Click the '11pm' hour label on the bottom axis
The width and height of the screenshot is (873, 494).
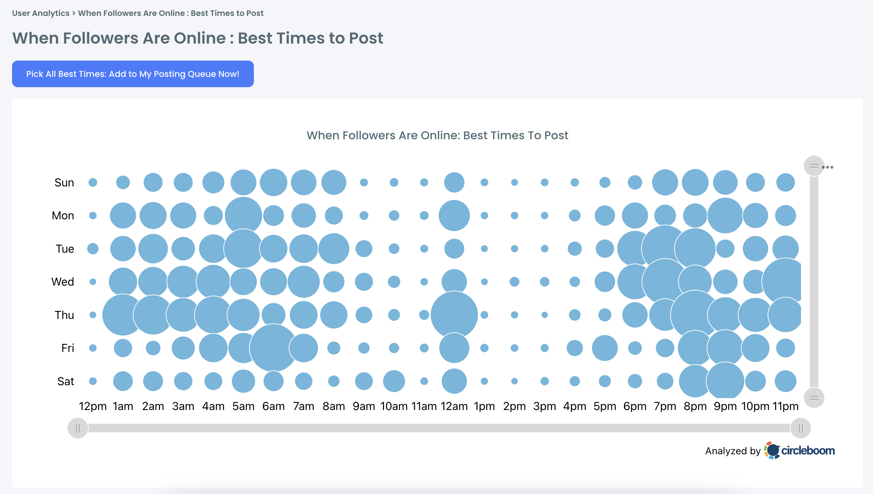[x=785, y=406]
